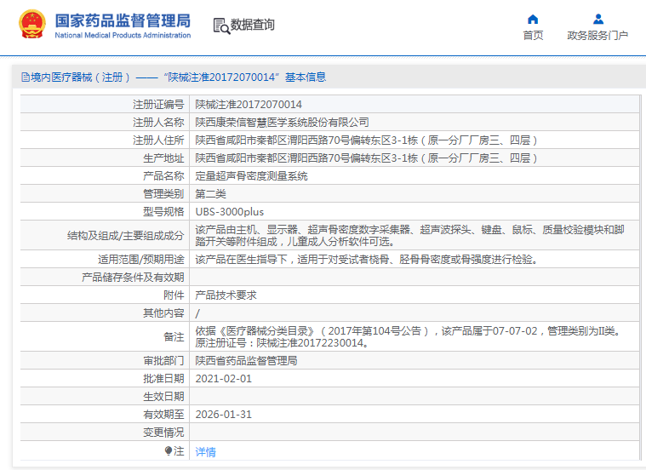Click the 结构及组成/主要组成成分 label

tap(126, 235)
